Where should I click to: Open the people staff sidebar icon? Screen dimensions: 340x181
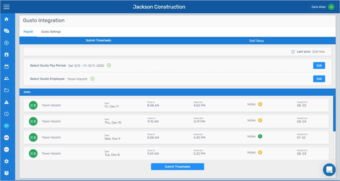click(x=7, y=78)
